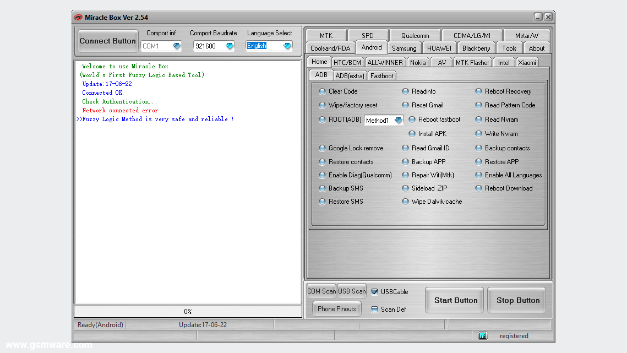Choose Reboot Download option
This screenshot has width=627, height=353.
click(479, 188)
